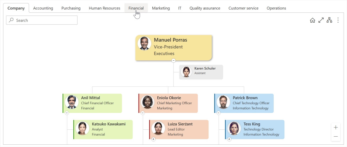Click the home icon in the toolbar
This screenshot has height=147, width=347.
coord(312,20)
